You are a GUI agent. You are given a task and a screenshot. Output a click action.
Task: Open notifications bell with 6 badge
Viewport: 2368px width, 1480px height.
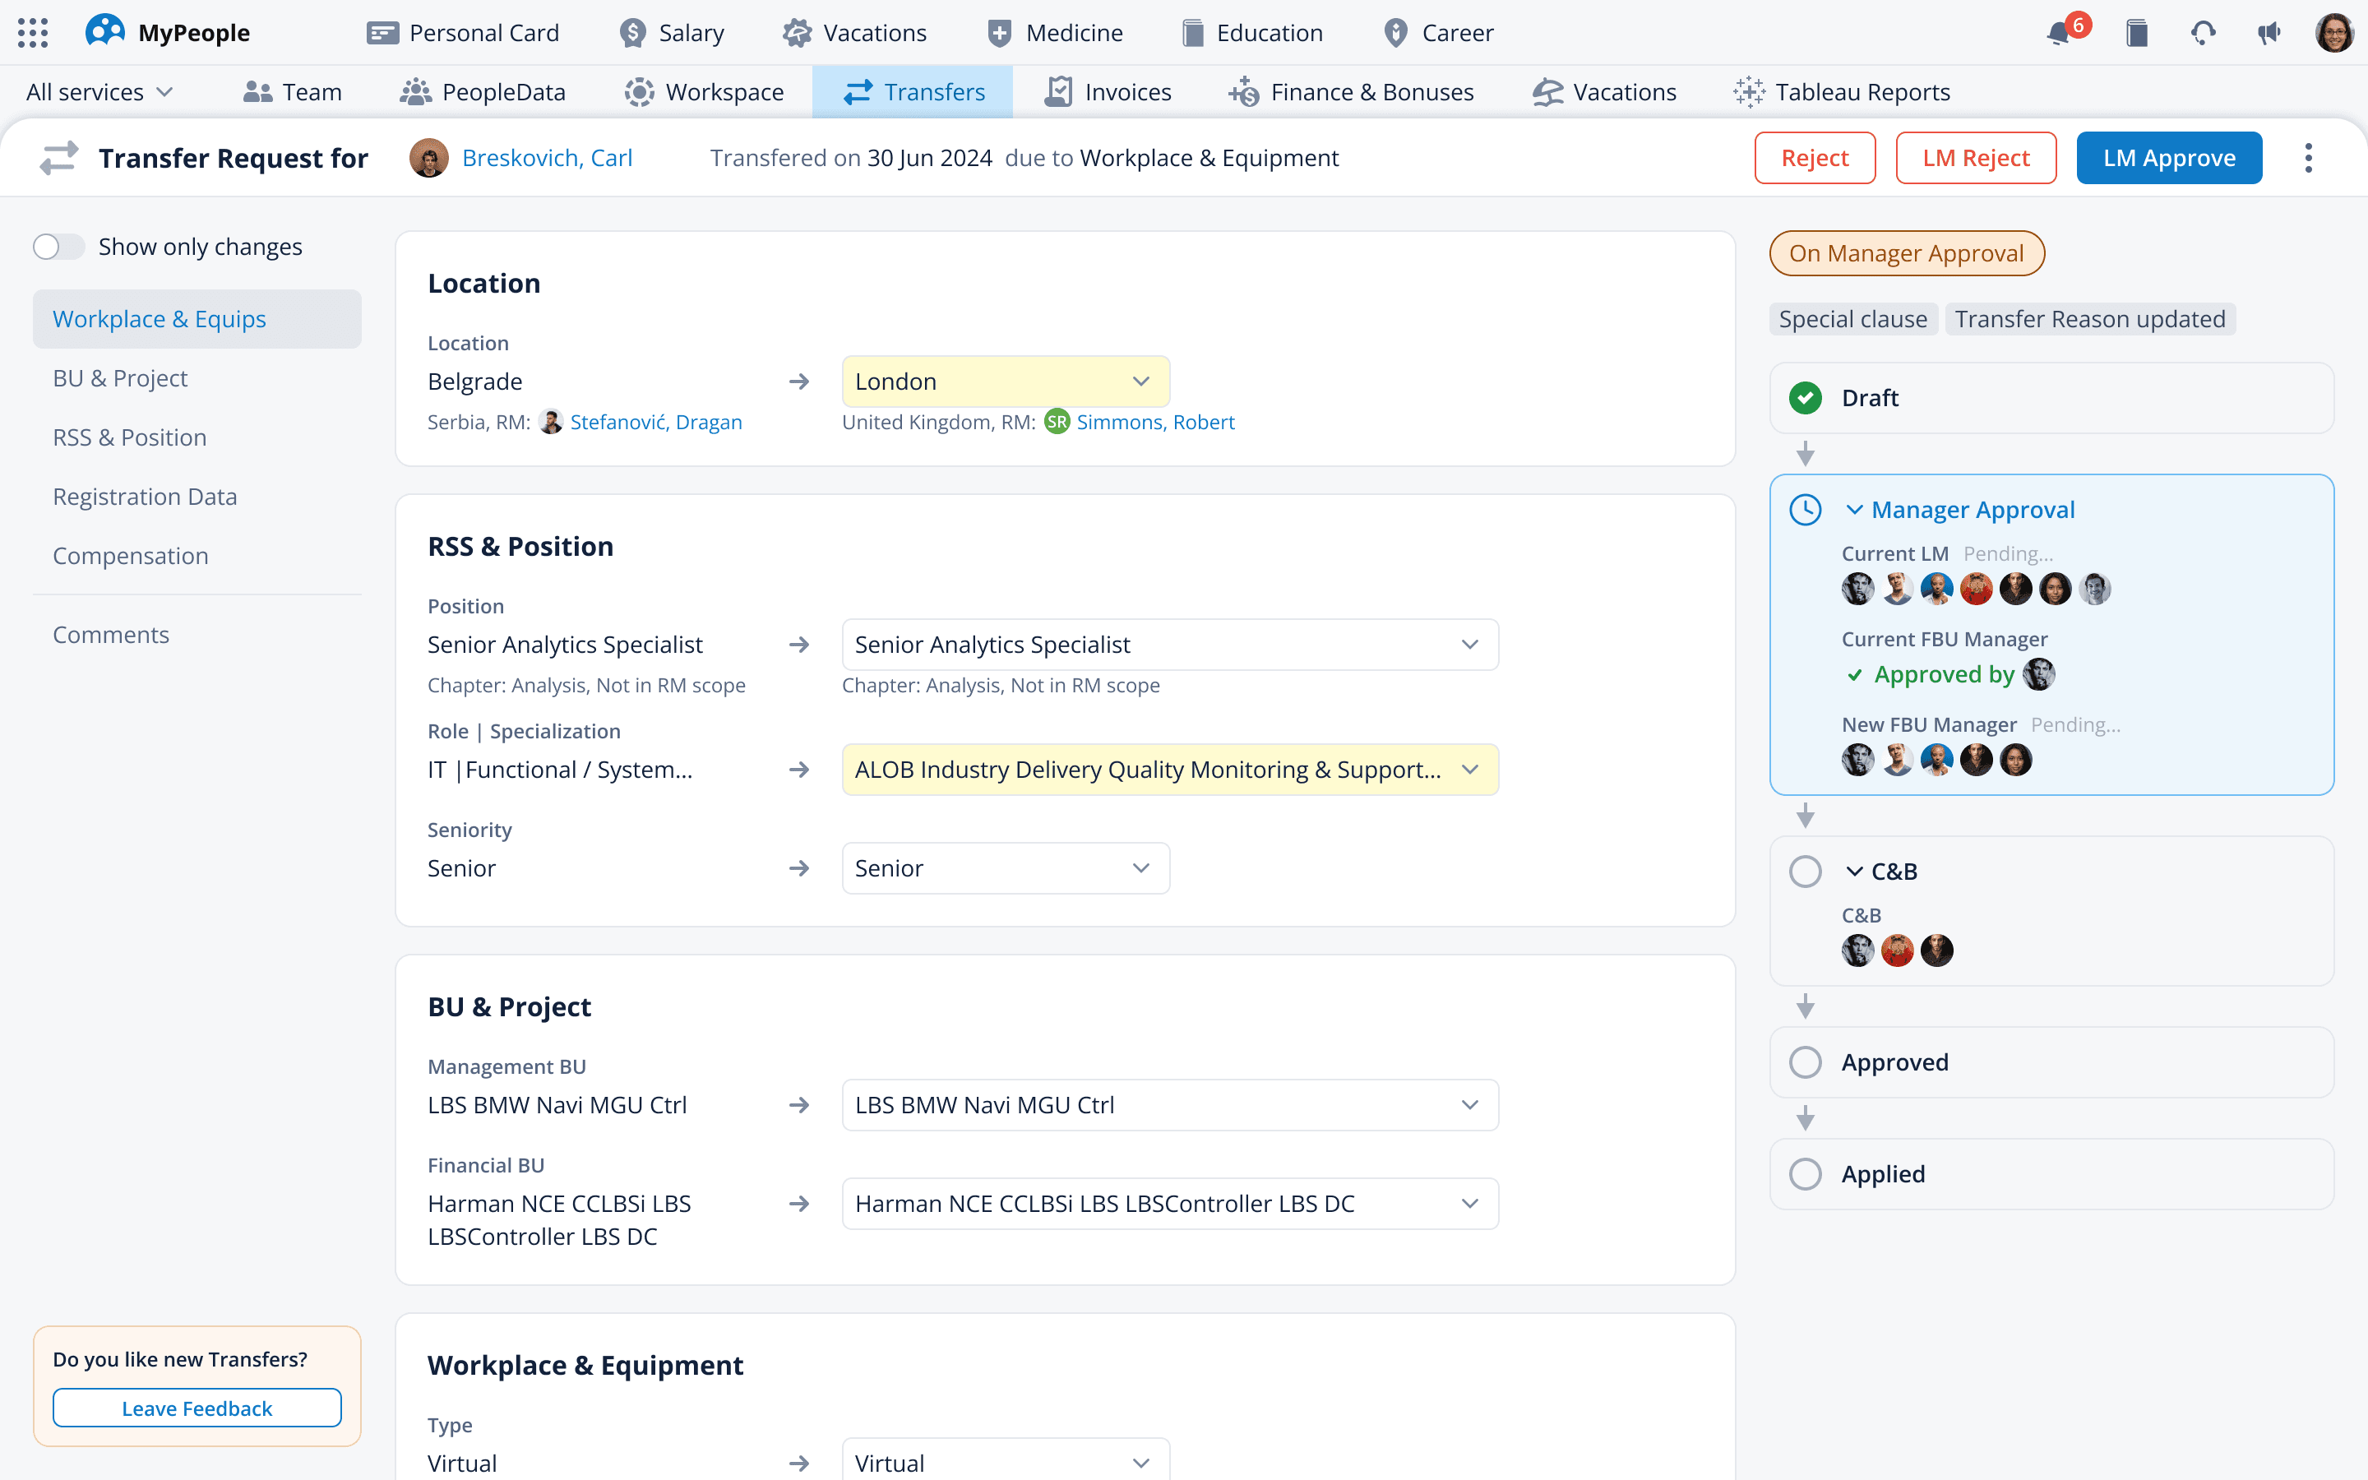point(2060,33)
